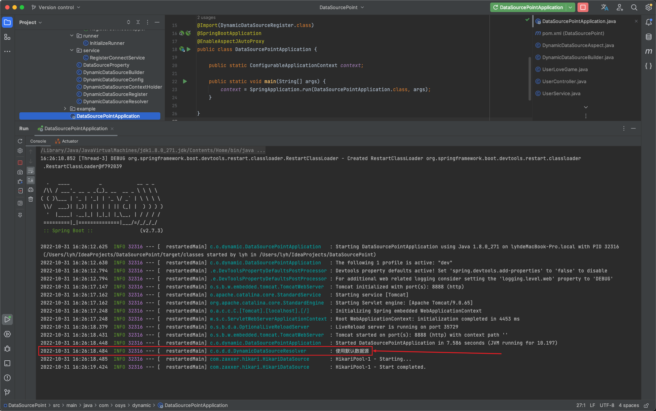Click run gutter icon beside main method

(x=185, y=81)
